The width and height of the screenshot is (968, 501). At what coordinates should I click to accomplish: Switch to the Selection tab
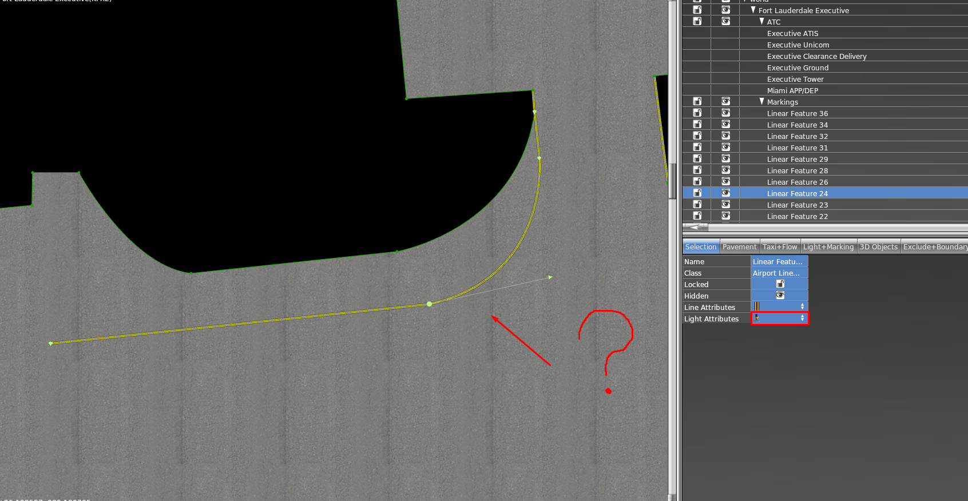click(701, 246)
